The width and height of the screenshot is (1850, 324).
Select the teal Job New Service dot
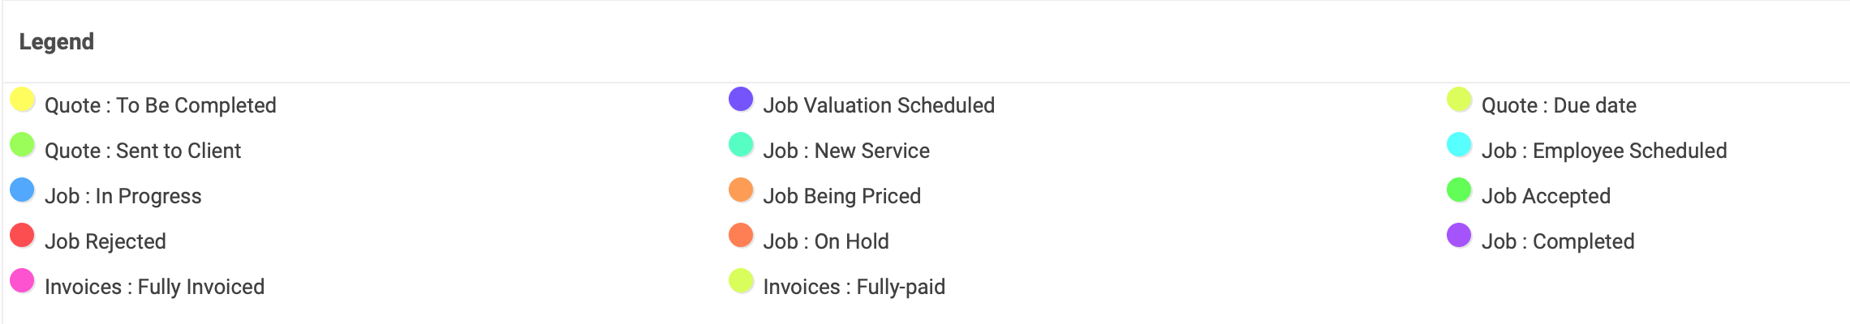[x=741, y=145]
